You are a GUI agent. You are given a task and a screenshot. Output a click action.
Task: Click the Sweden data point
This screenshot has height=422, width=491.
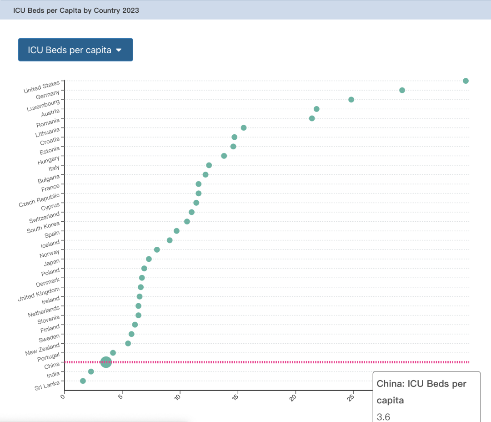(x=131, y=334)
